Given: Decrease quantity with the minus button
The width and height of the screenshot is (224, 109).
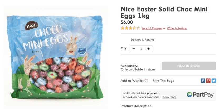Looking at the screenshot, I should 134,49.
